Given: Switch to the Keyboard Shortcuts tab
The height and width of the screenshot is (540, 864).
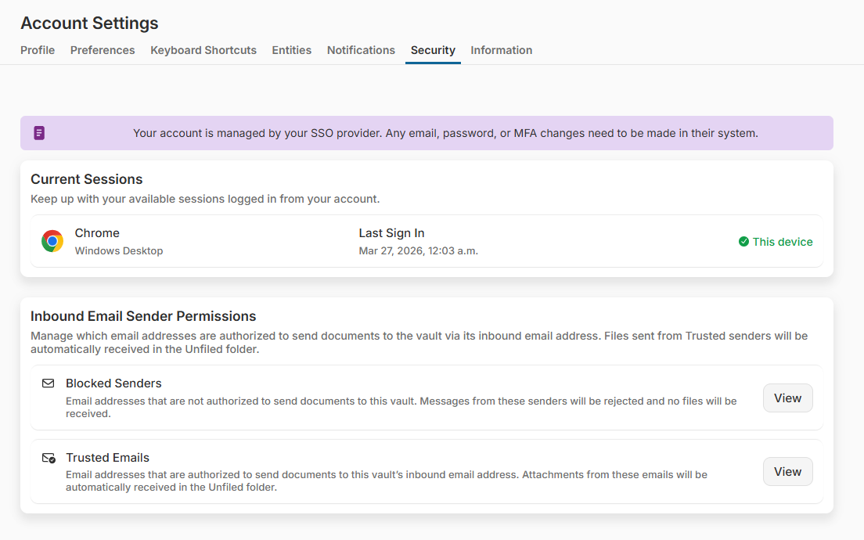Looking at the screenshot, I should coord(203,50).
